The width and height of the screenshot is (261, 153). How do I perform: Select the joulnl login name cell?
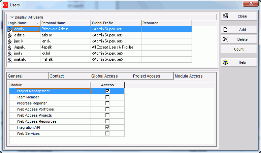27,54
